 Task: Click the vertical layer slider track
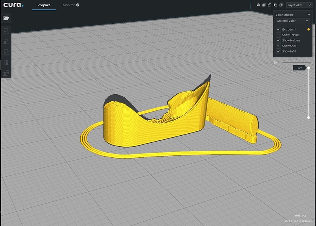pyautogui.click(x=308, y=93)
